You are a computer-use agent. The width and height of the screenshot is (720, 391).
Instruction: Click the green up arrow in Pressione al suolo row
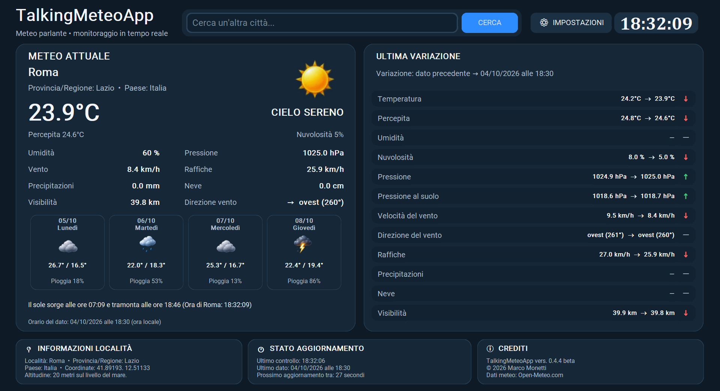click(x=686, y=196)
